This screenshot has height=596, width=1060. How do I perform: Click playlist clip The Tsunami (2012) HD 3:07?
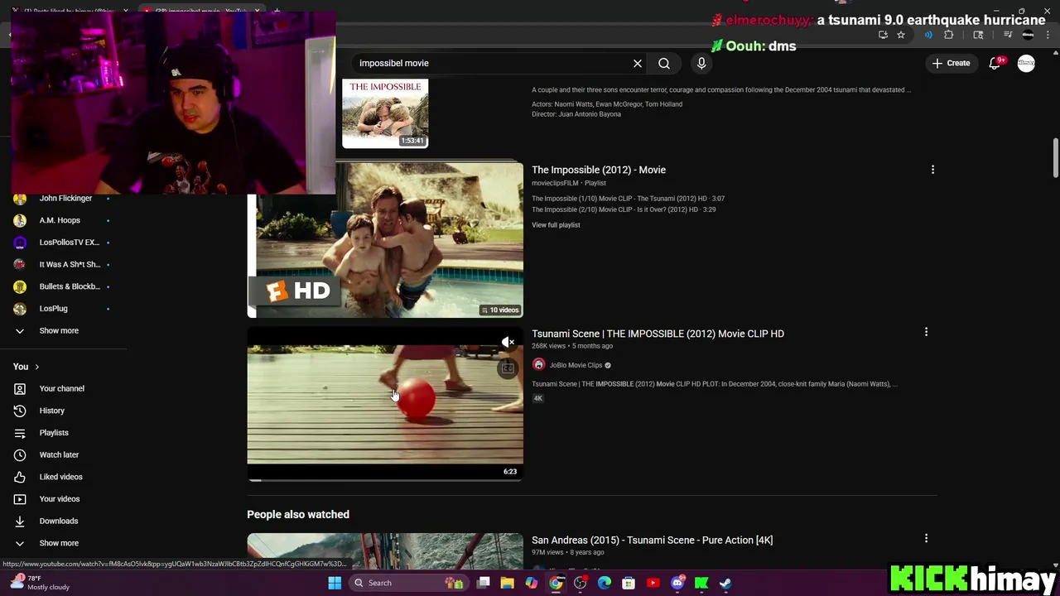[628, 199]
